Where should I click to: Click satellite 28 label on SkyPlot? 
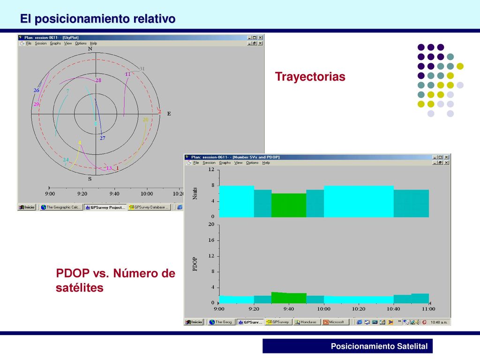[x=98, y=80]
